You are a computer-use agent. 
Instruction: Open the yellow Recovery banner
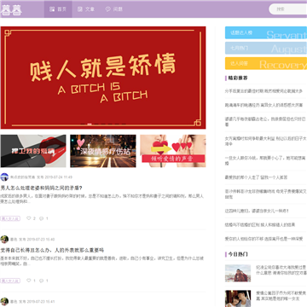(x=266, y=63)
